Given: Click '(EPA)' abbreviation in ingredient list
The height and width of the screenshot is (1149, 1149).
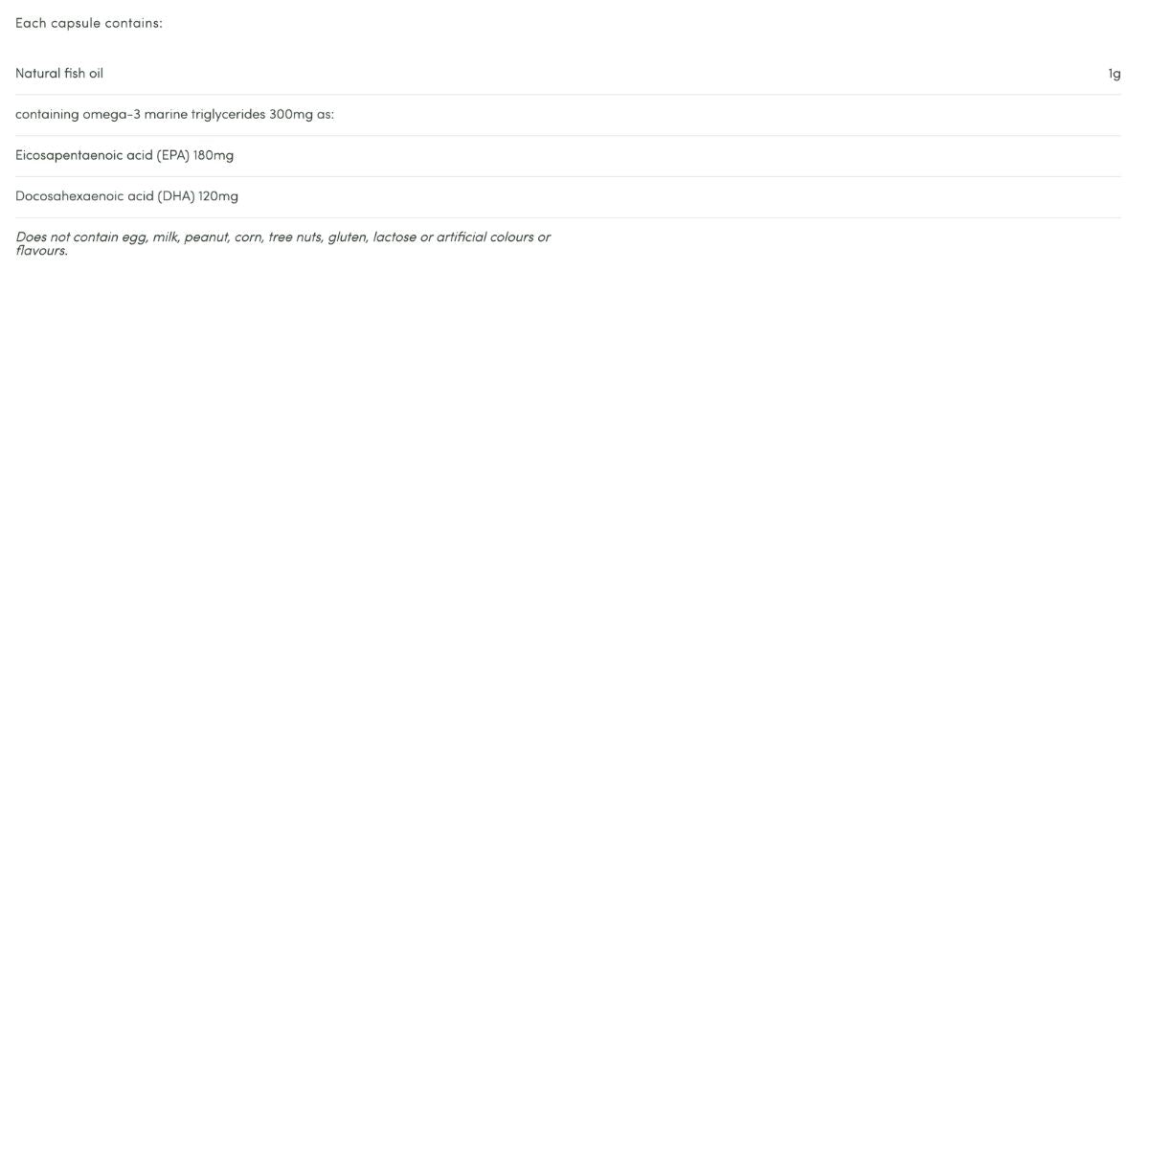Looking at the screenshot, I should click(173, 155).
